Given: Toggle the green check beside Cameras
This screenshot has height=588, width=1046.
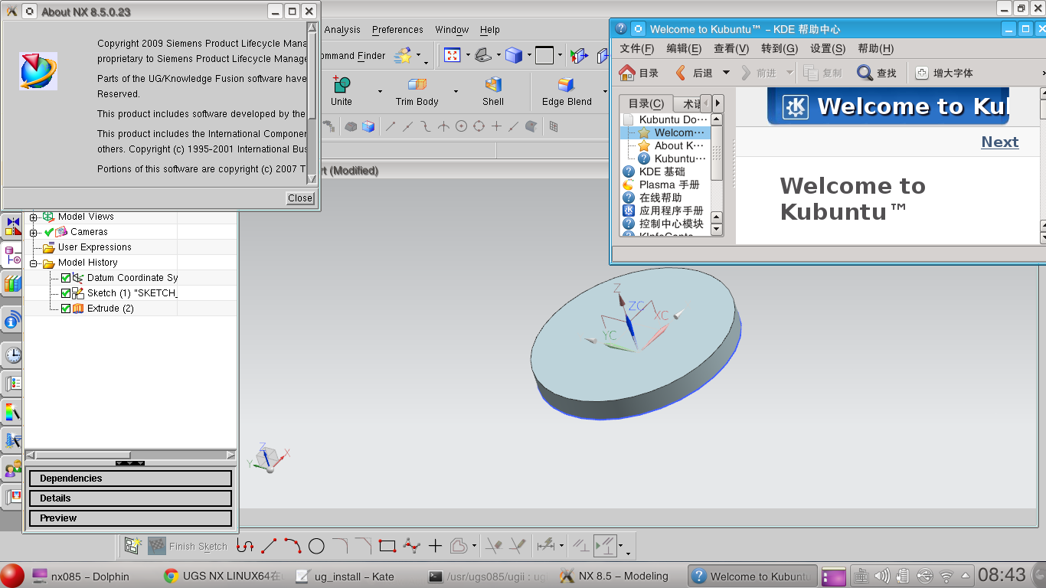Looking at the screenshot, I should pyautogui.click(x=49, y=232).
